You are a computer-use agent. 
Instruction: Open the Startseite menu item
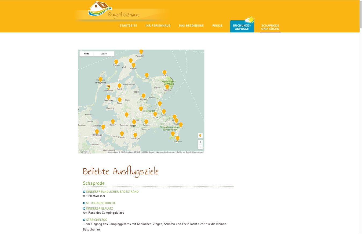[x=128, y=26]
